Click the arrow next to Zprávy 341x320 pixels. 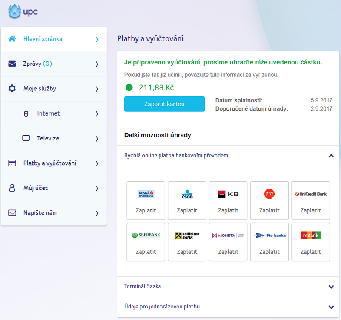pyautogui.click(x=97, y=64)
